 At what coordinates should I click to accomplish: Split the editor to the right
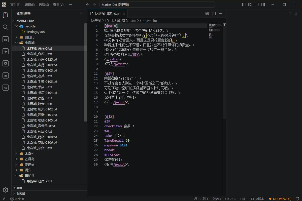click(214, 14)
